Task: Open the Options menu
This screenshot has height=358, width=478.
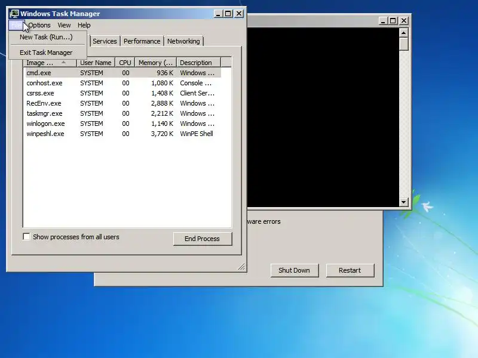Action: (39, 25)
